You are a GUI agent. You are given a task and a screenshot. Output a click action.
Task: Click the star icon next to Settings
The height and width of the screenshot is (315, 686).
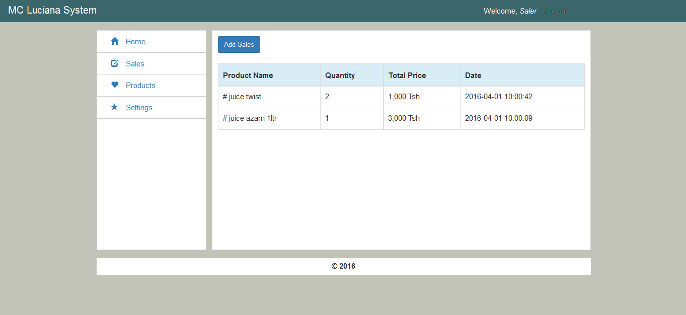pyautogui.click(x=114, y=107)
